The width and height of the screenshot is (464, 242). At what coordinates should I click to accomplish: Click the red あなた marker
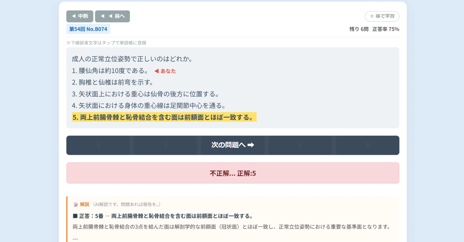coord(165,71)
